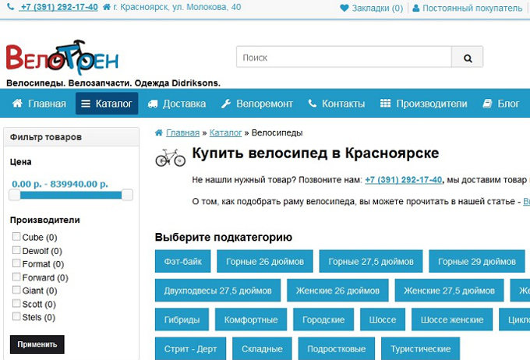
Task: Open Постоянный покупатель link
Action: [x=468, y=8]
